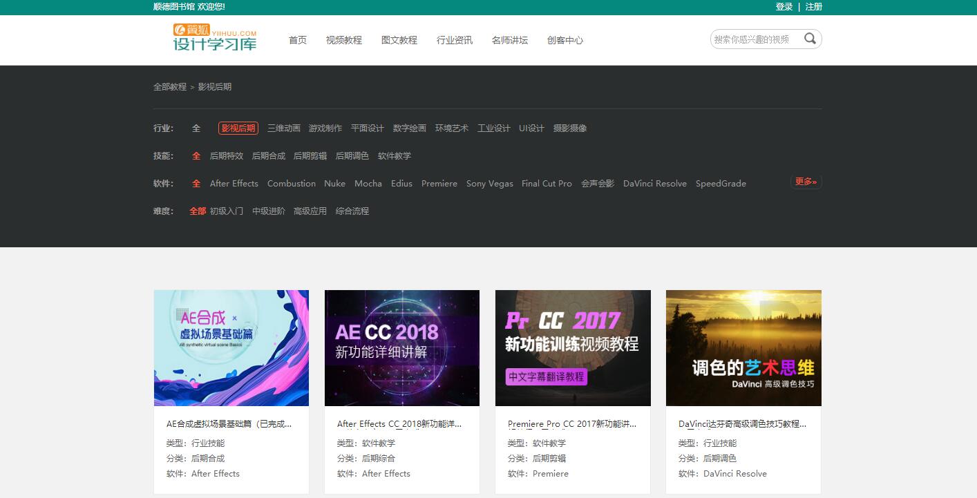Filter by DaVinci Resolve software

(655, 184)
